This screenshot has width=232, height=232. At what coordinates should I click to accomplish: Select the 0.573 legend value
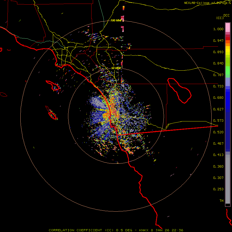click(218, 121)
